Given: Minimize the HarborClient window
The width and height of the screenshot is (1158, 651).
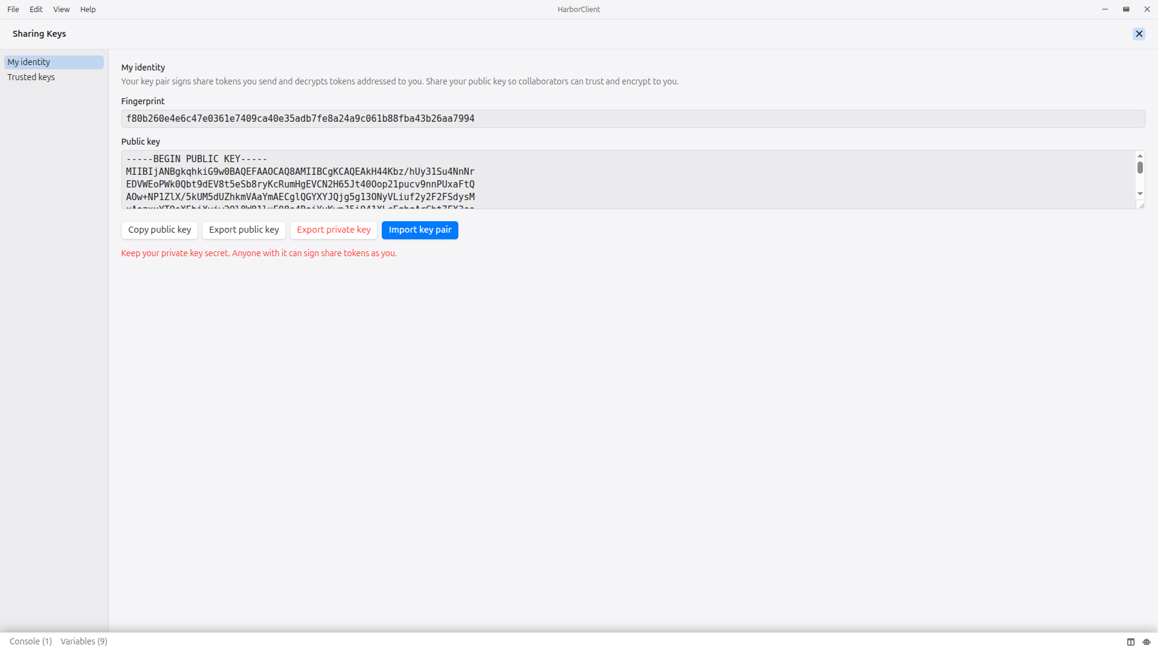Looking at the screenshot, I should pyautogui.click(x=1105, y=9).
